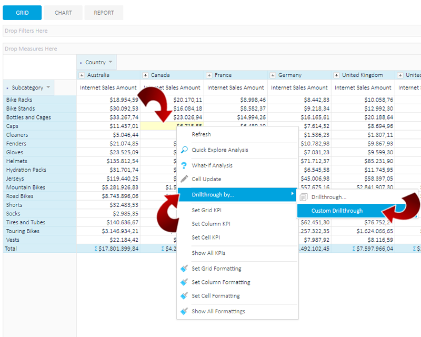The width and height of the screenshot is (421, 337).
Task: Click the Jerseys row header
Action: click(x=40, y=179)
